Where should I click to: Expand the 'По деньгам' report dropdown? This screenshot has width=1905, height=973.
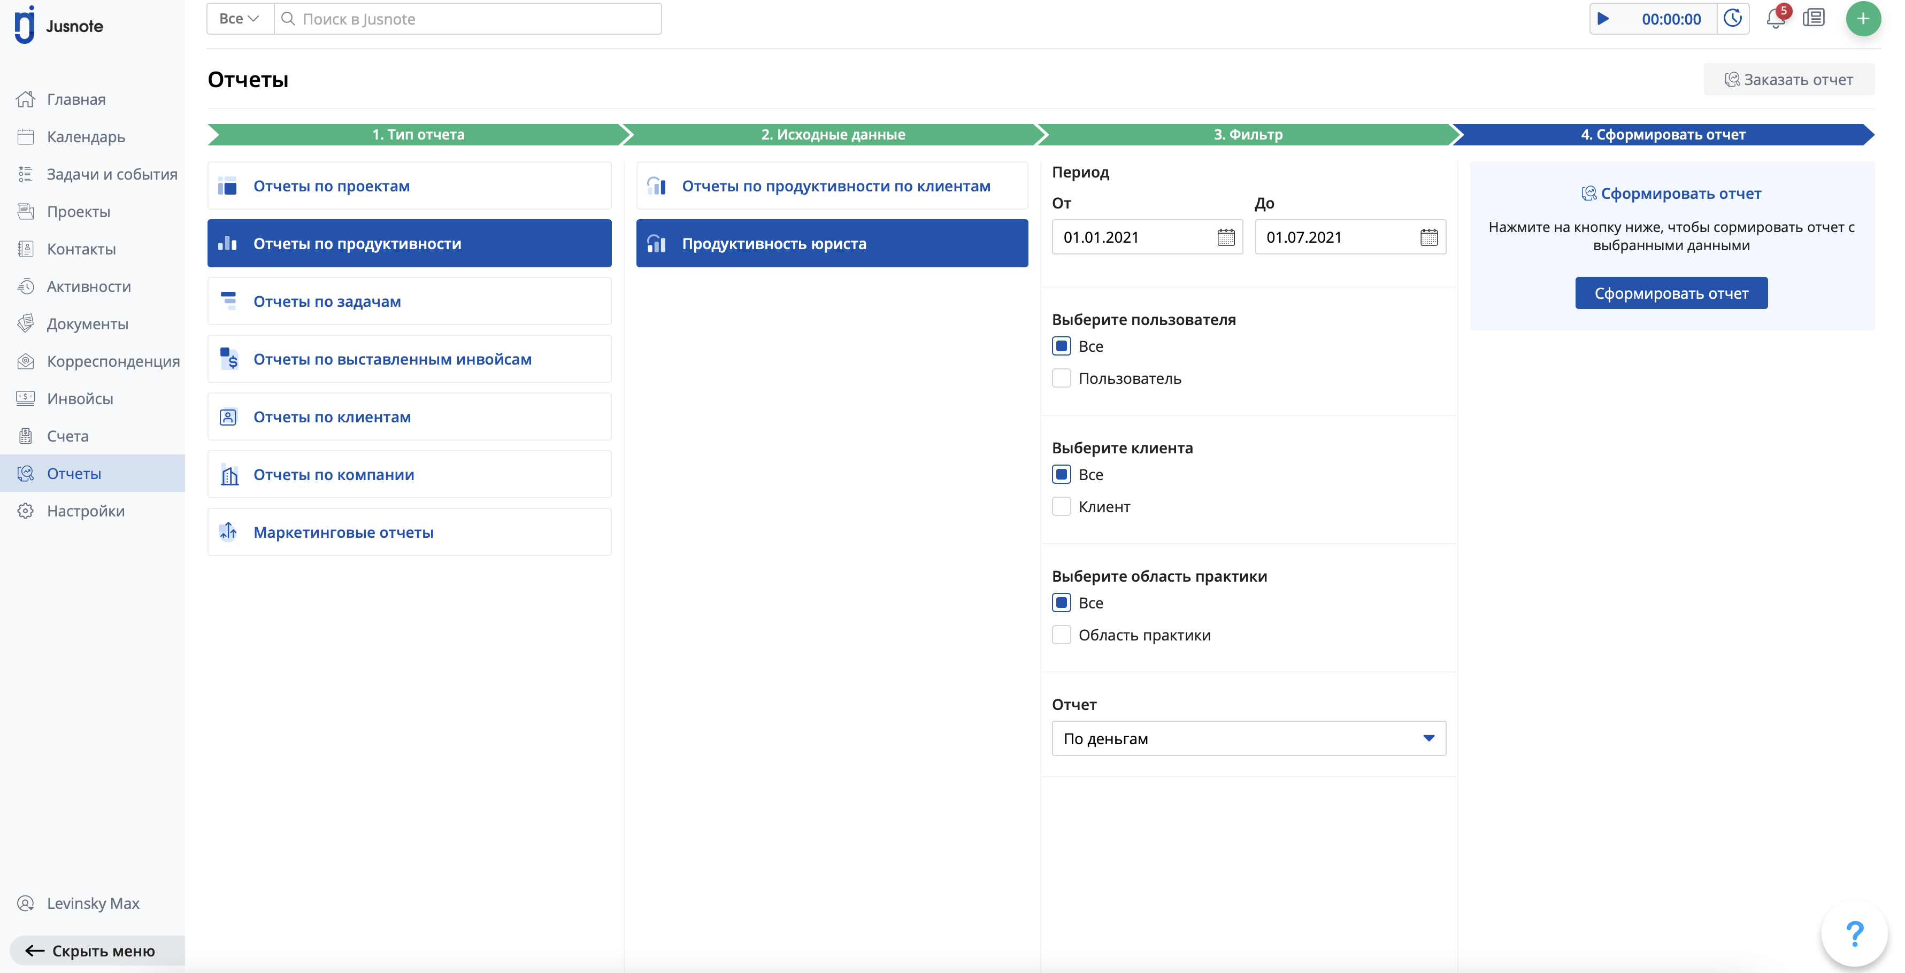(1248, 739)
